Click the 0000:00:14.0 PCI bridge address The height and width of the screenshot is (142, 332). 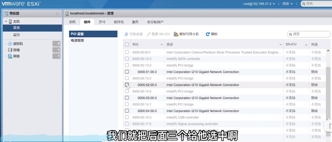tap(142, 91)
